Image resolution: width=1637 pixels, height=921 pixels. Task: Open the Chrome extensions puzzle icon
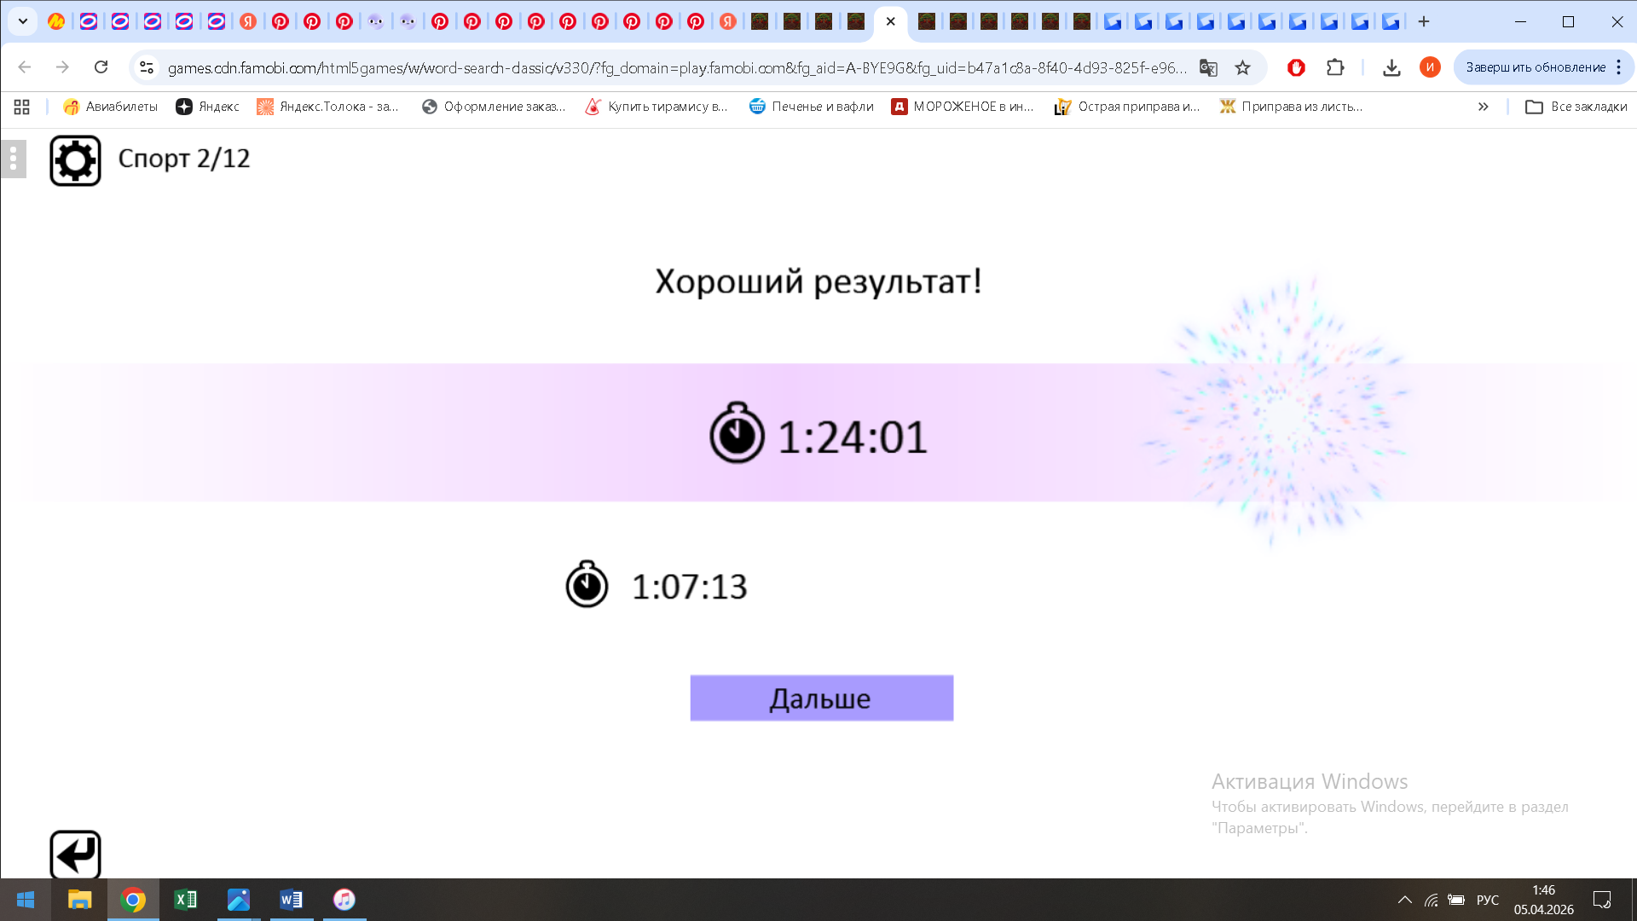[x=1335, y=67]
